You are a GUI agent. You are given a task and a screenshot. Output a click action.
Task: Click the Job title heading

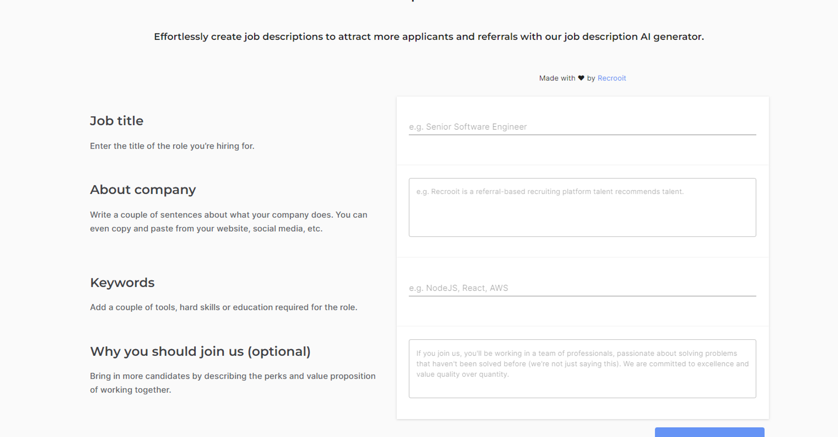pos(117,121)
